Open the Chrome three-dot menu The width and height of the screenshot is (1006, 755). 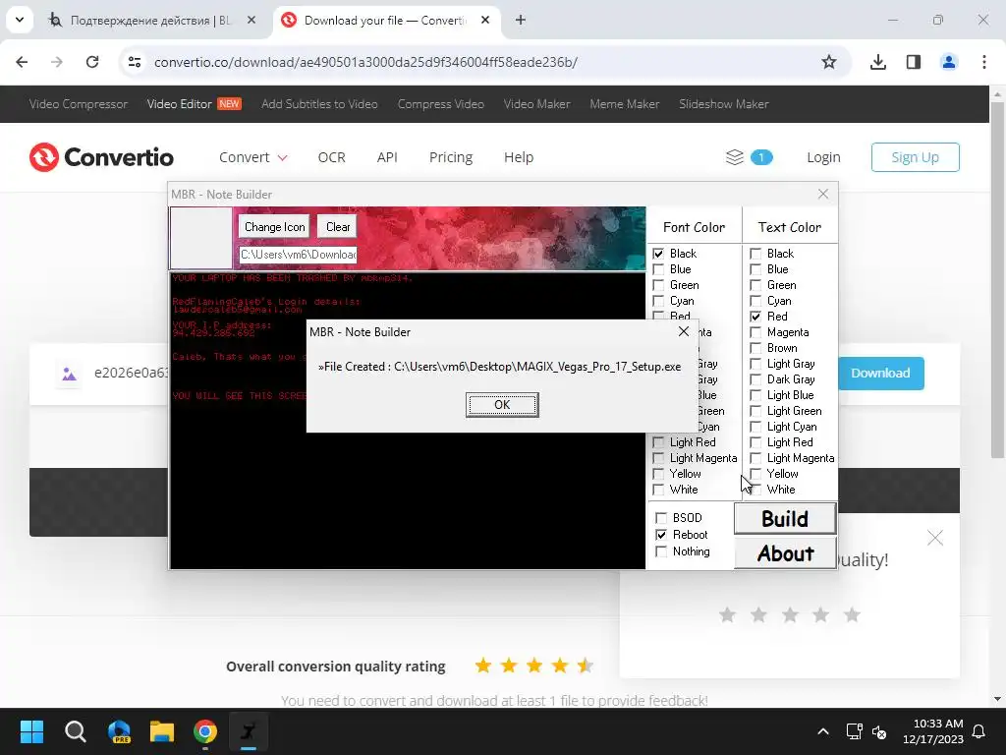coord(984,62)
